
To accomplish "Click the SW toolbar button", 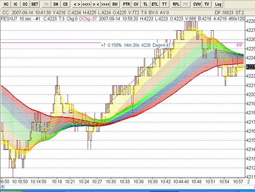I will pos(115,4).
